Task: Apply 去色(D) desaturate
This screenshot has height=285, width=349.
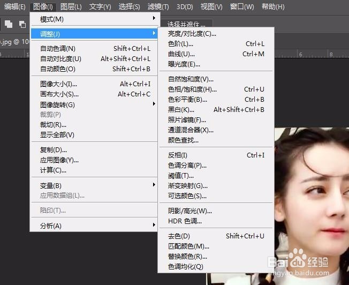Action: 216,236
